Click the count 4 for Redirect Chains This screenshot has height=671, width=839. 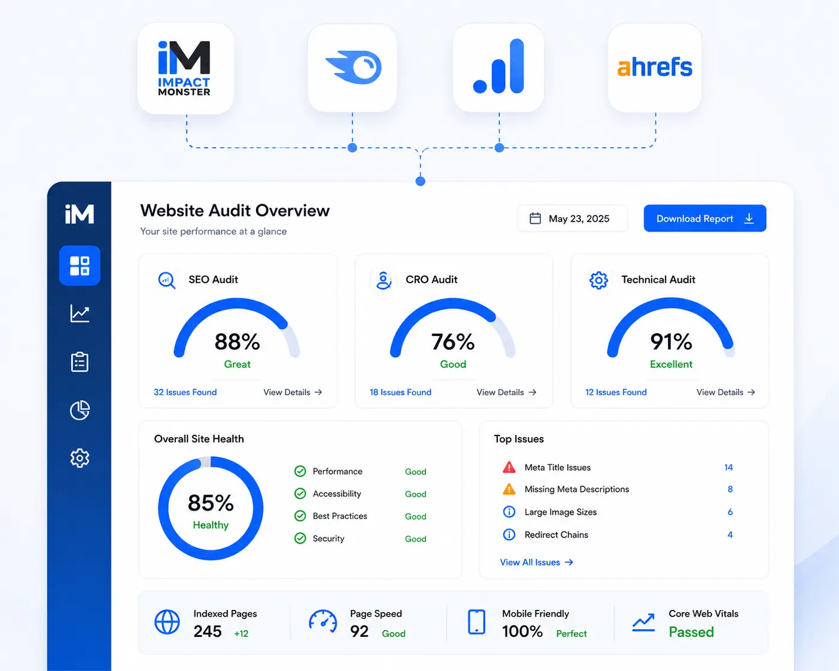(x=730, y=535)
